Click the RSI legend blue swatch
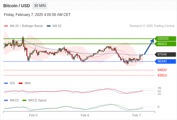177x120 pixels. pos(6,83)
